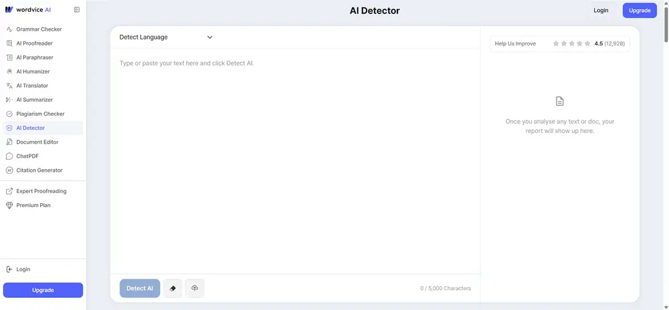Rate four stars in Help Us Improve

579,43
